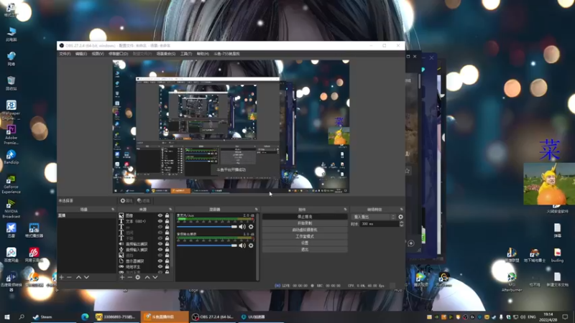
Task: Open transition properties gear icon
Action: (400, 217)
